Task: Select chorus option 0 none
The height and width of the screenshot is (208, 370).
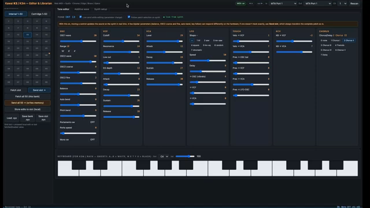Action: pos(324,40)
